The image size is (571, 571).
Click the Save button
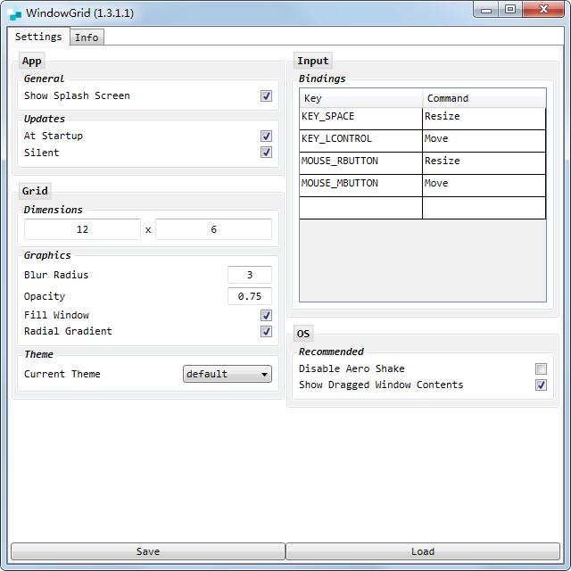pos(148,551)
